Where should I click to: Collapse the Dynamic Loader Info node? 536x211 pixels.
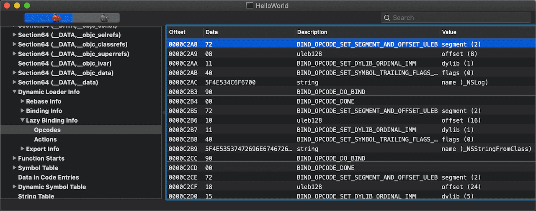pos(15,92)
